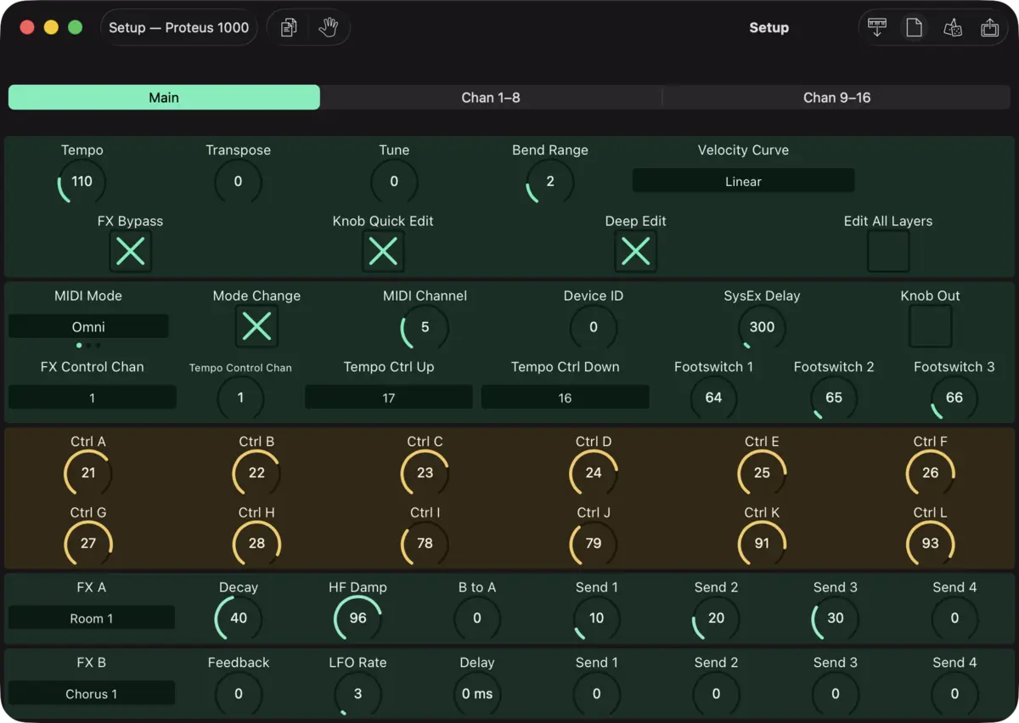Click the copy documents icon in toolbar

pos(289,28)
